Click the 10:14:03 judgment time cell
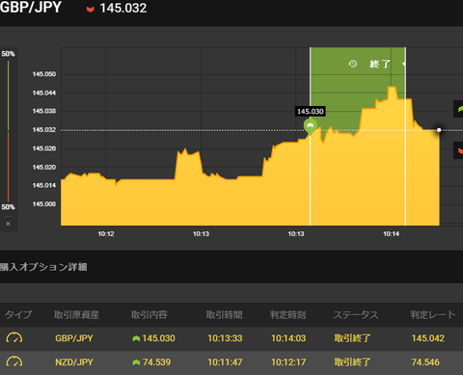 (288, 338)
